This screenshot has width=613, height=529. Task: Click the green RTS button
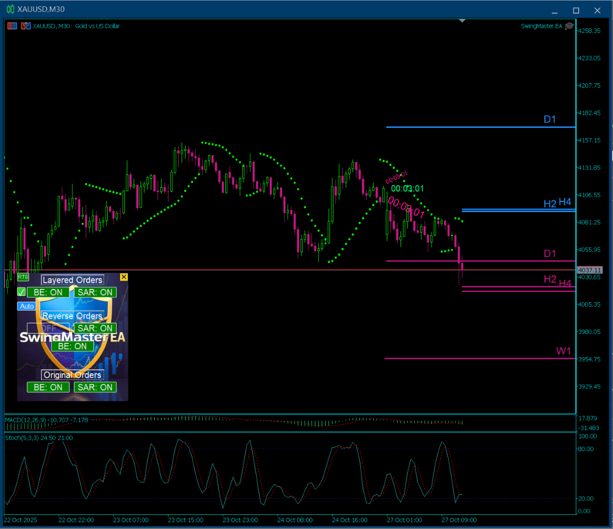click(23, 277)
